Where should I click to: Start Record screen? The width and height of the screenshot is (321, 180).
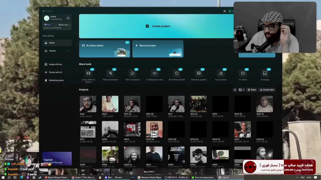tap(158, 49)
